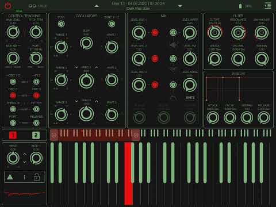Click the tempo link icon
The image size is (276, 207).
click(32, 6)
